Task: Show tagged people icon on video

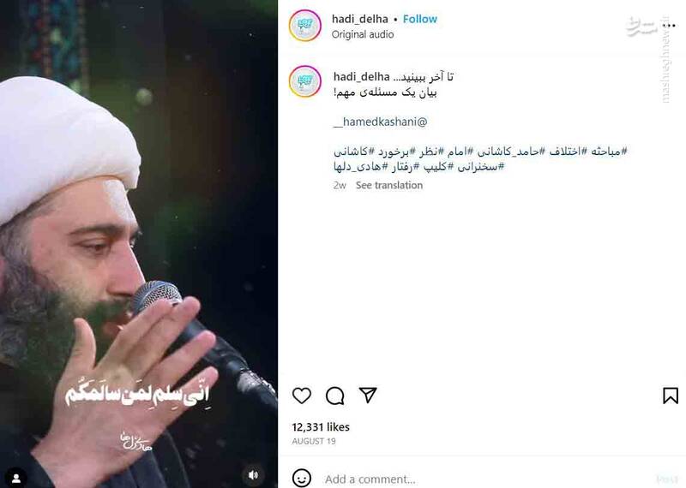Action: [16, 478]
